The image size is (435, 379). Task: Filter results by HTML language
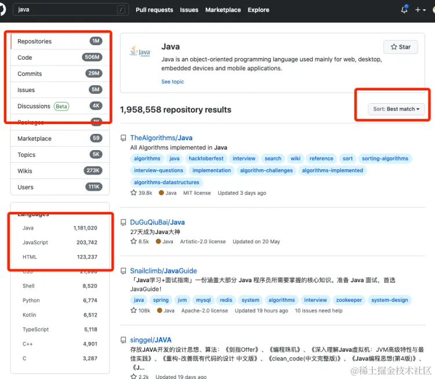pos(60,257)
